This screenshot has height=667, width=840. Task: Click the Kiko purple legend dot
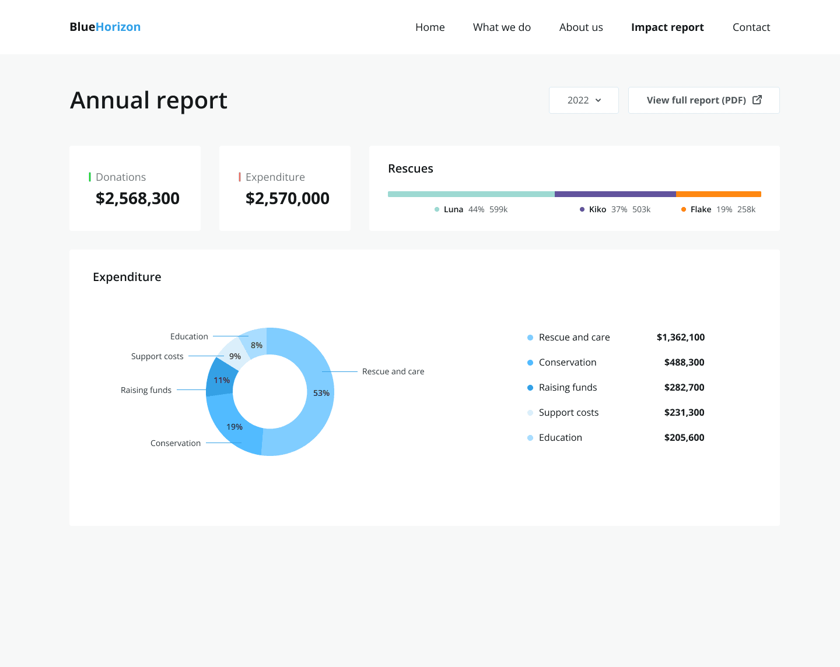point(582,209)
